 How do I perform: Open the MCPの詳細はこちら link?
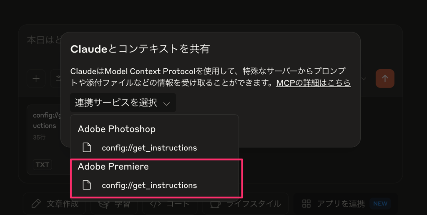pyautogui.click(x=314, y=83)
